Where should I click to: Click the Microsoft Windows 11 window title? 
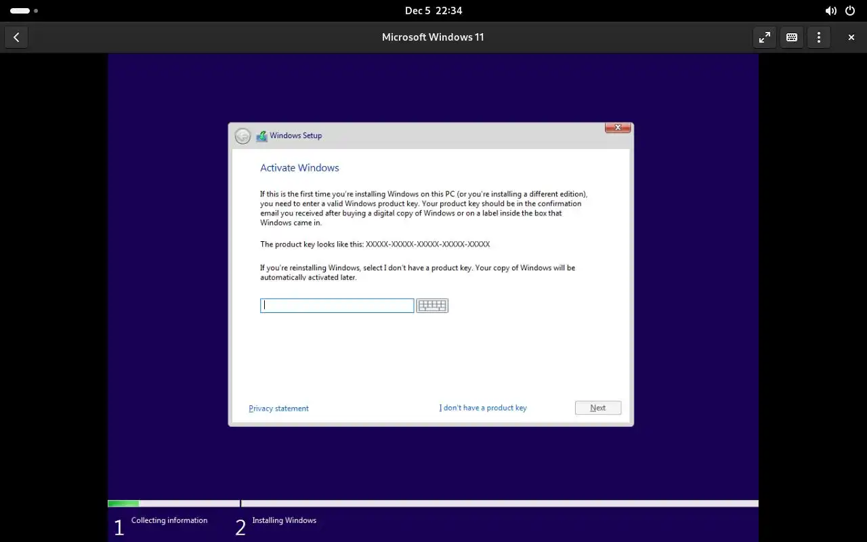433,37
